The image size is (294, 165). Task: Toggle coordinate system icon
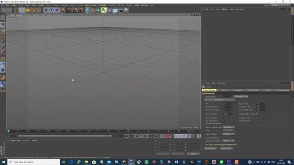tap(62, 10)
